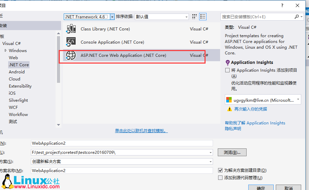Click the Microsoft account logo icon

pyautogui.click(x=229, y=100)
